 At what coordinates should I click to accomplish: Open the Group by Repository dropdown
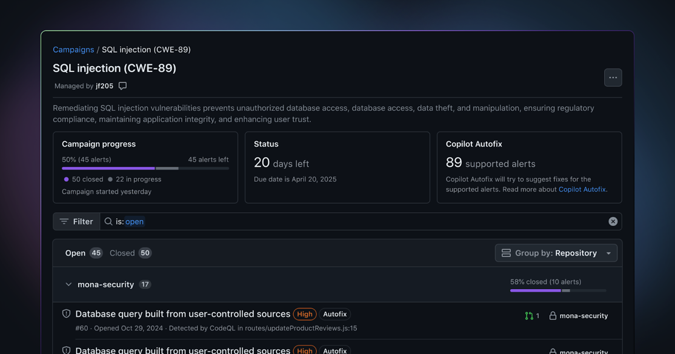[x=556, y=253]
